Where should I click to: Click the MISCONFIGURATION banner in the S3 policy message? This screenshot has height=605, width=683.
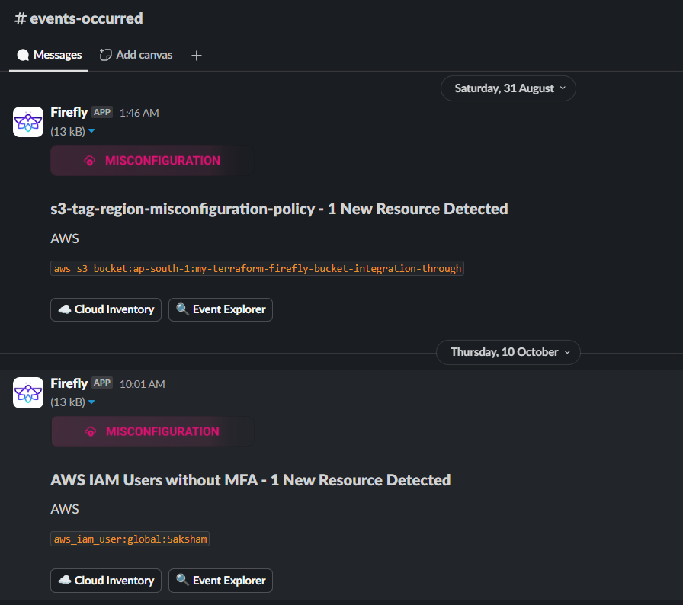pos(152,161)
